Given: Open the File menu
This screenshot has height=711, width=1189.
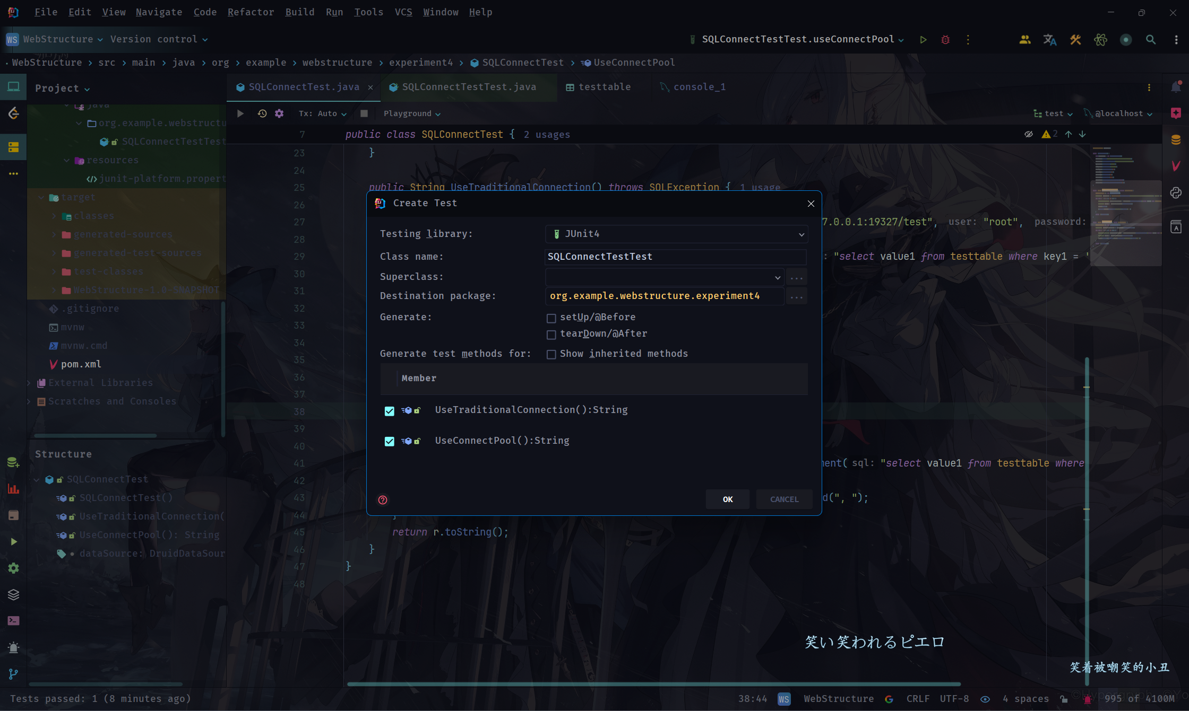Looking at the screenshot, I should (x=46, y=12).
